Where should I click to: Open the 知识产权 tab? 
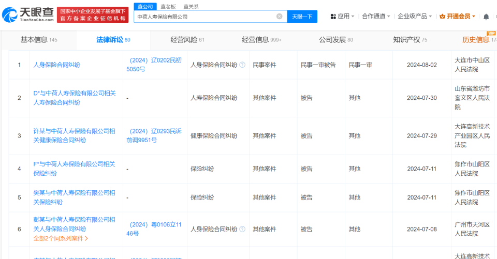(410, 40)
